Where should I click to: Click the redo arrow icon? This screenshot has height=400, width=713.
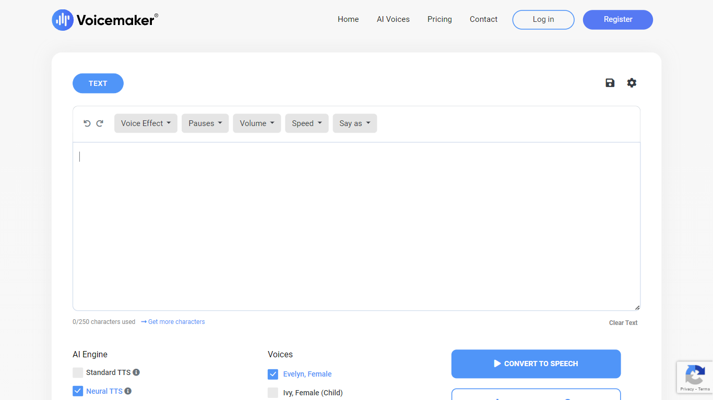(100, 123)
